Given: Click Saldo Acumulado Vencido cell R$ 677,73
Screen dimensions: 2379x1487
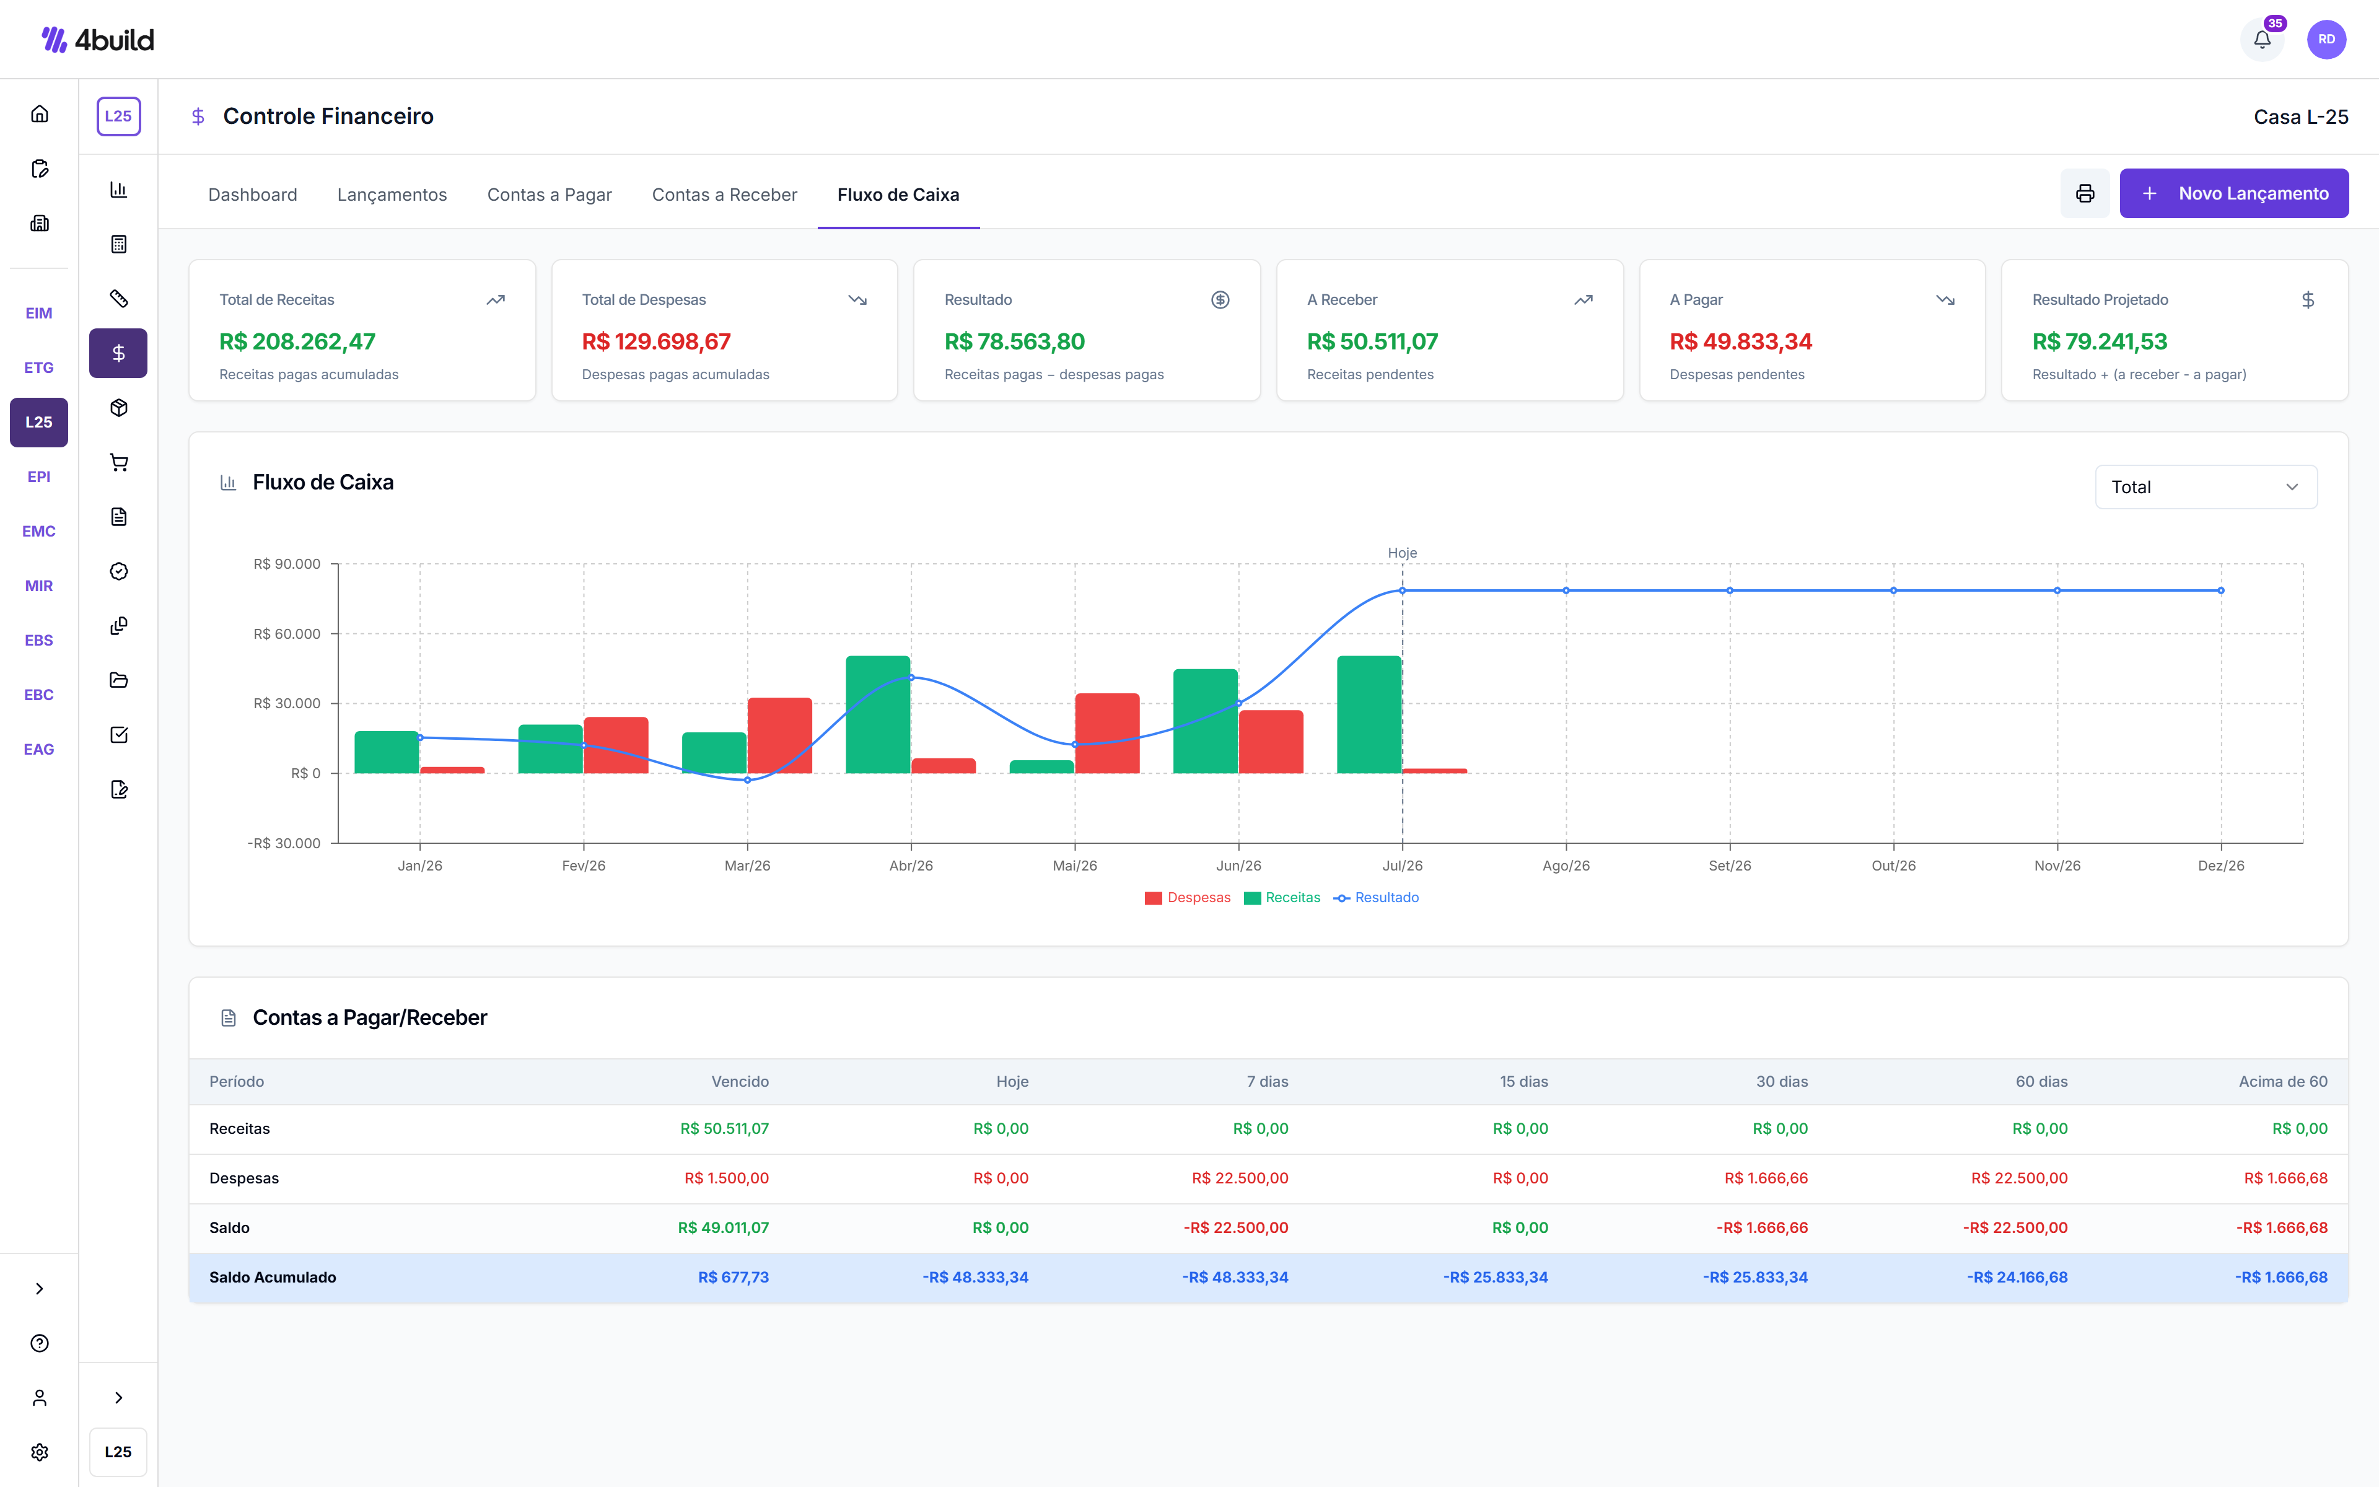Looking at the screenshot, I should click(734, 1278).
